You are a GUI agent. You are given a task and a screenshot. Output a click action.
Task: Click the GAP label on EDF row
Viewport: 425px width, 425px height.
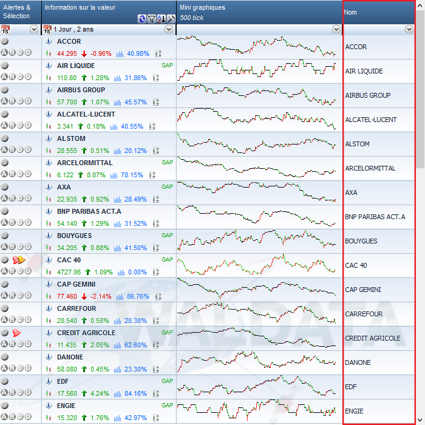point(167,381)
